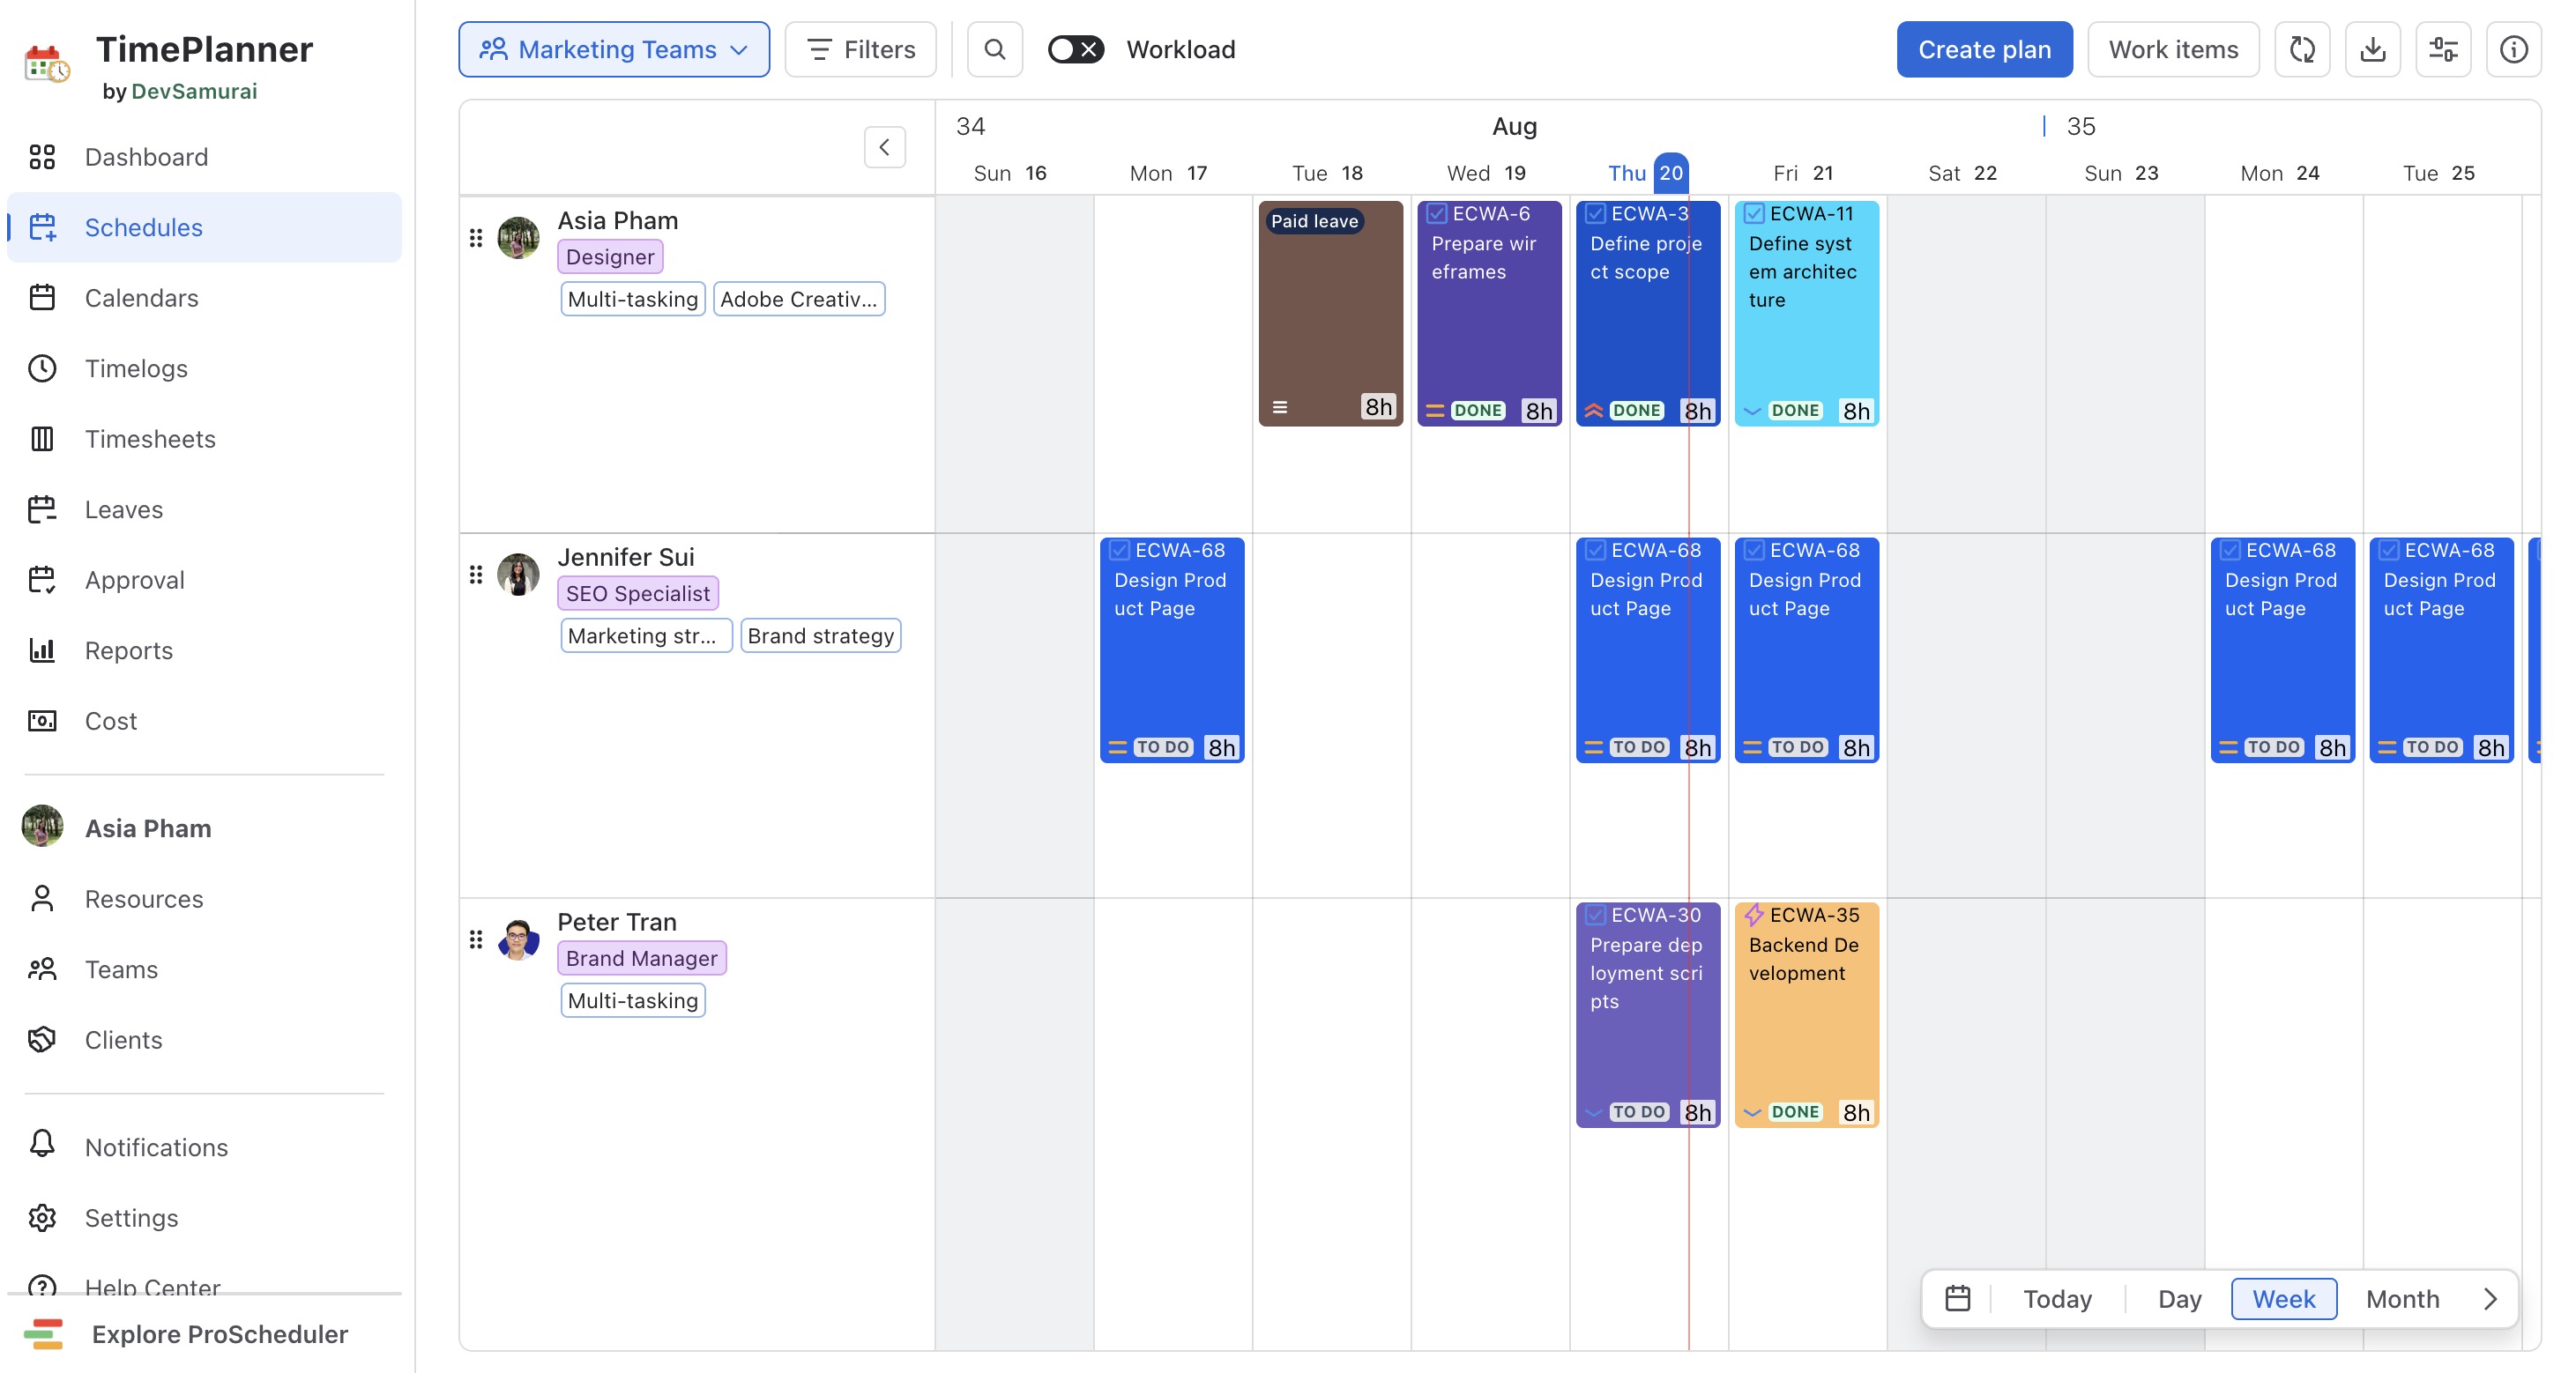The image size is (2576, 1373).
Task: Open the Filters panel
Action: coord(860,49)
